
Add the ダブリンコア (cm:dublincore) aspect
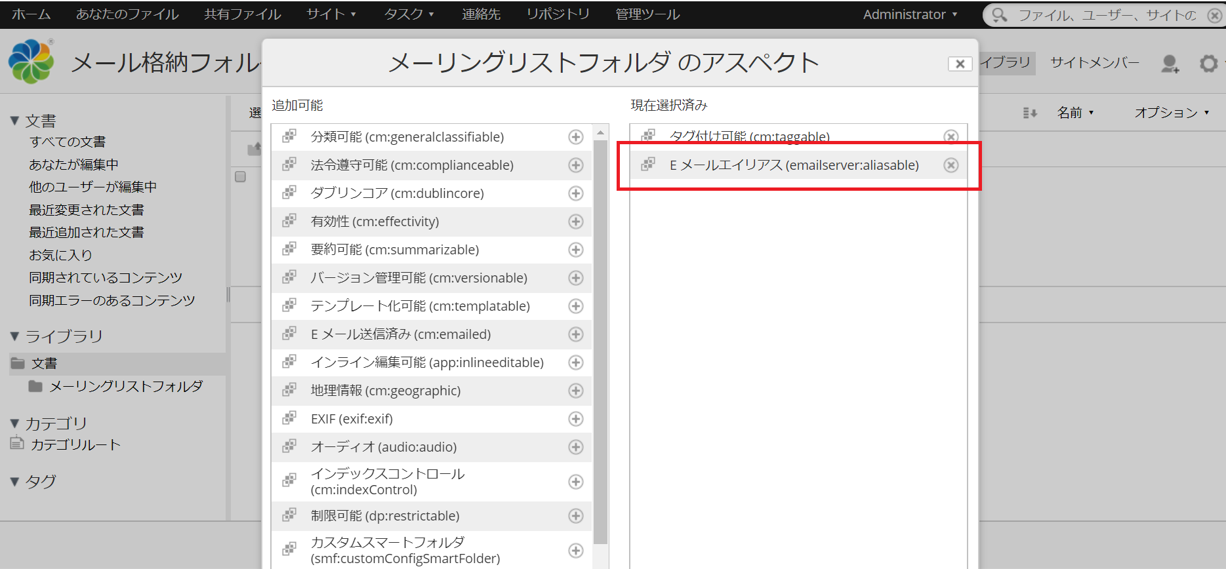click(x=575, y=193)
